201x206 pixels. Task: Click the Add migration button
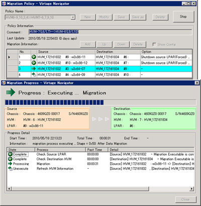pyautogui.click(x=88, y=44)
